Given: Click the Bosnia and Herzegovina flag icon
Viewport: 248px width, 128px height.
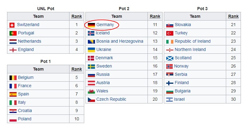Looking at the screenshot, I should pos(91,41).
